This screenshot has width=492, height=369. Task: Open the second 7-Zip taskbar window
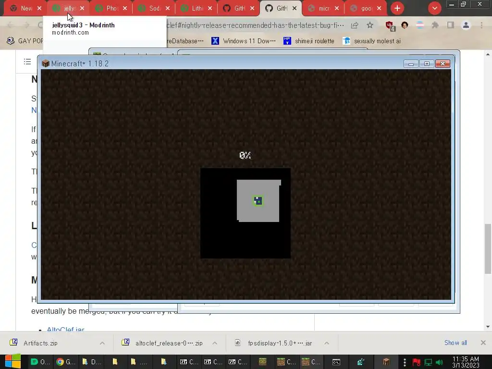(213, 362)
